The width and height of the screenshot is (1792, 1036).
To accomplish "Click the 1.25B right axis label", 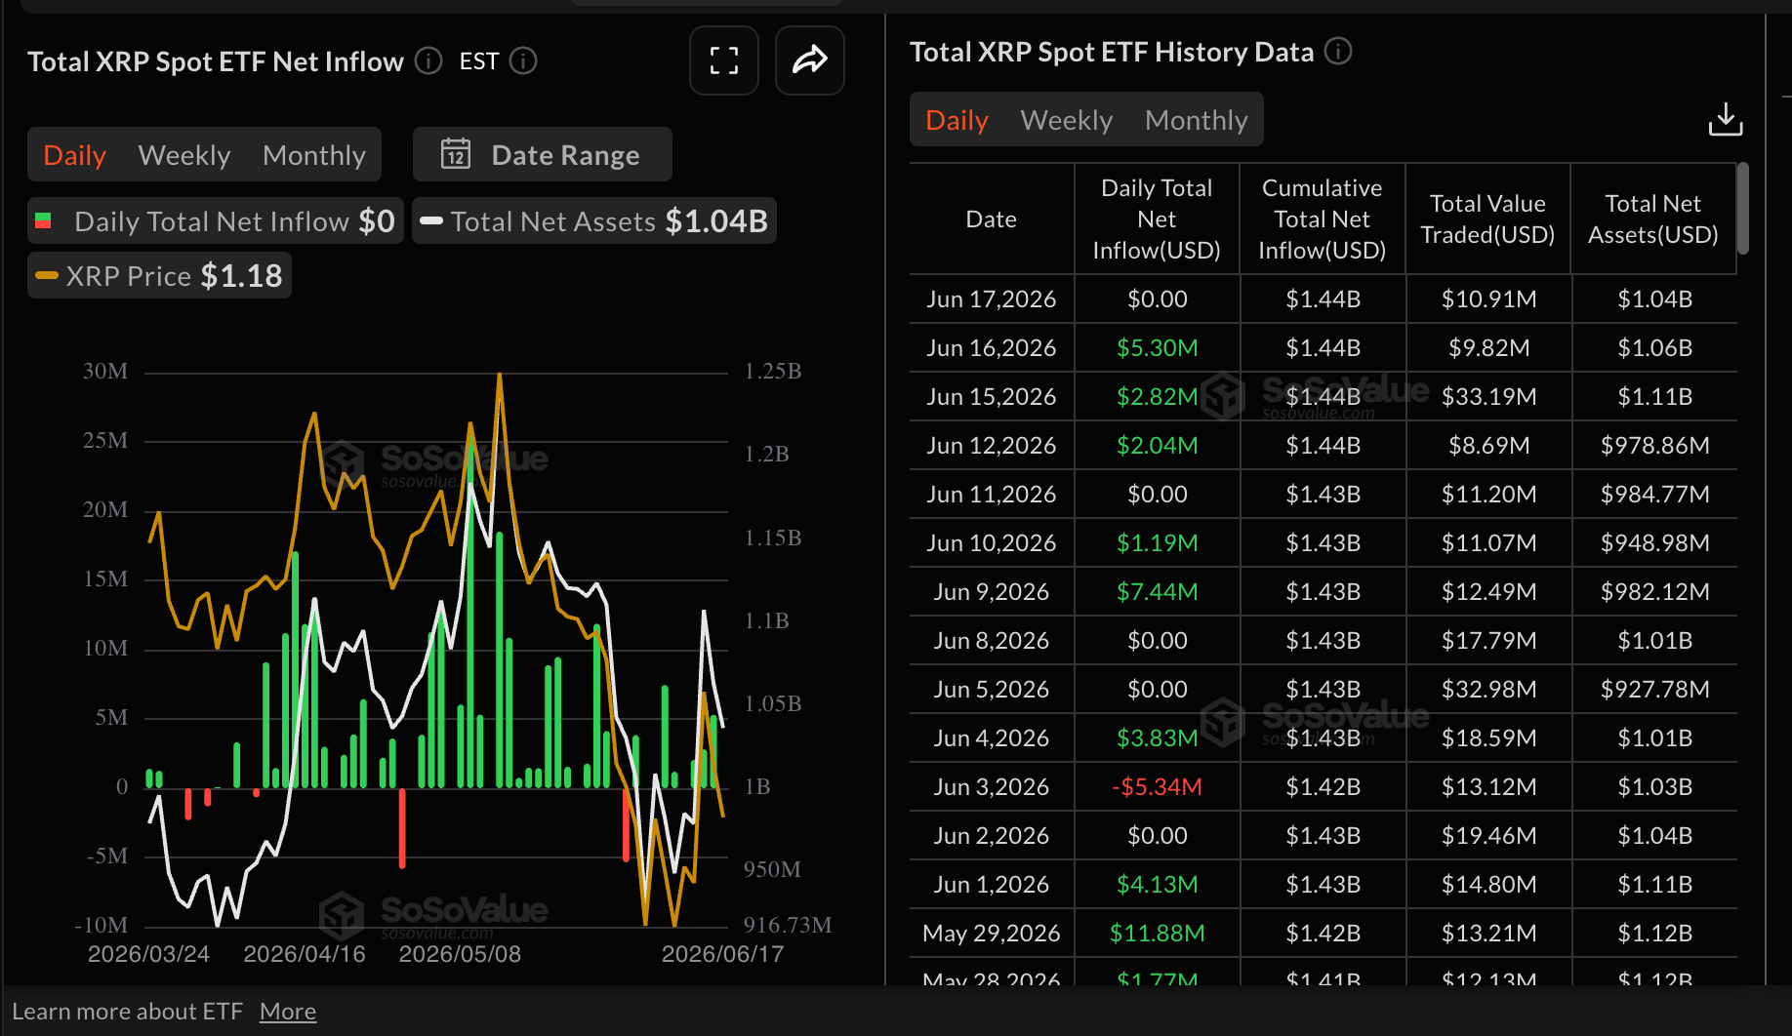I will 773,371.
